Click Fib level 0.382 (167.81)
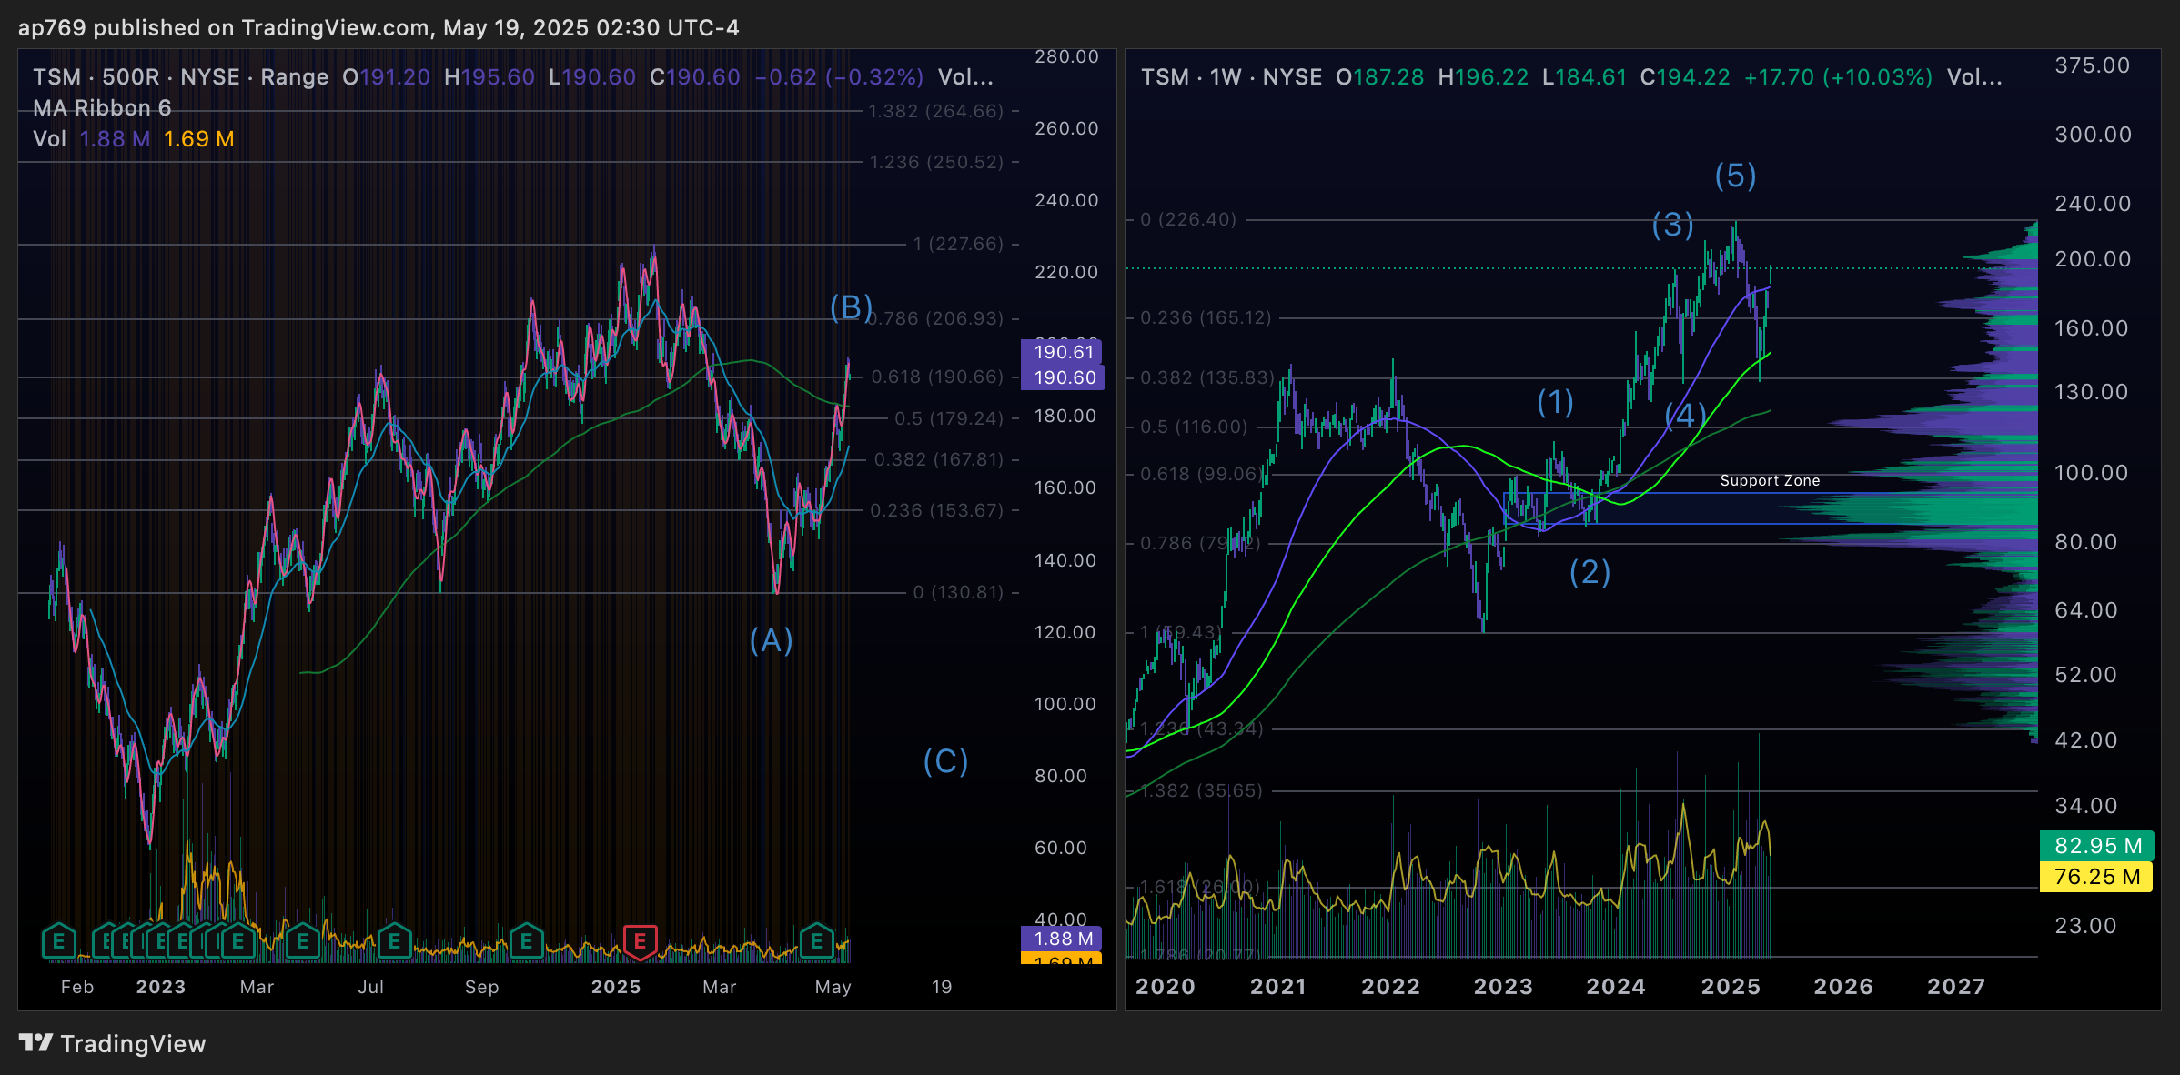 coord(938,459)
